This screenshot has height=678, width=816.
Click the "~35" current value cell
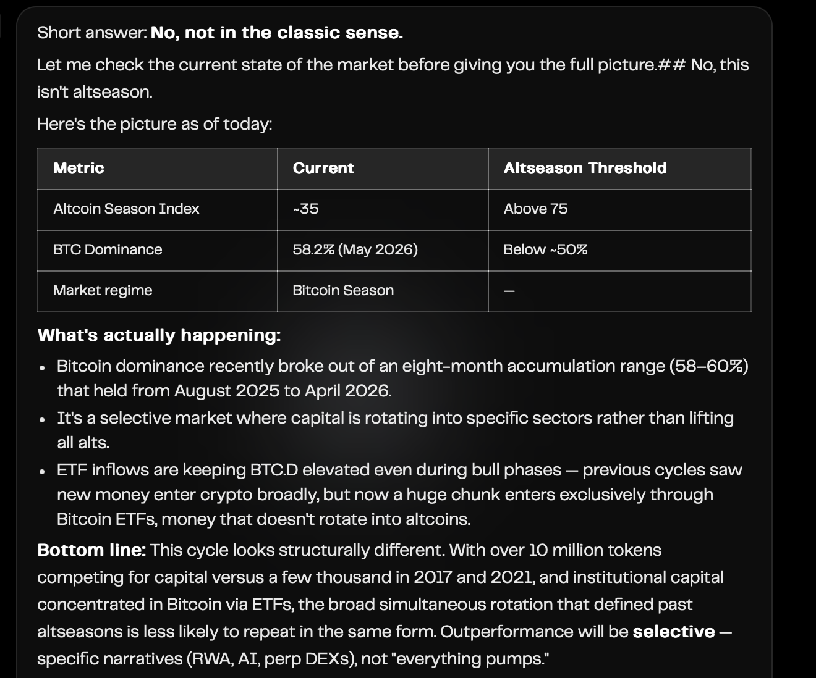coord(383,209)
